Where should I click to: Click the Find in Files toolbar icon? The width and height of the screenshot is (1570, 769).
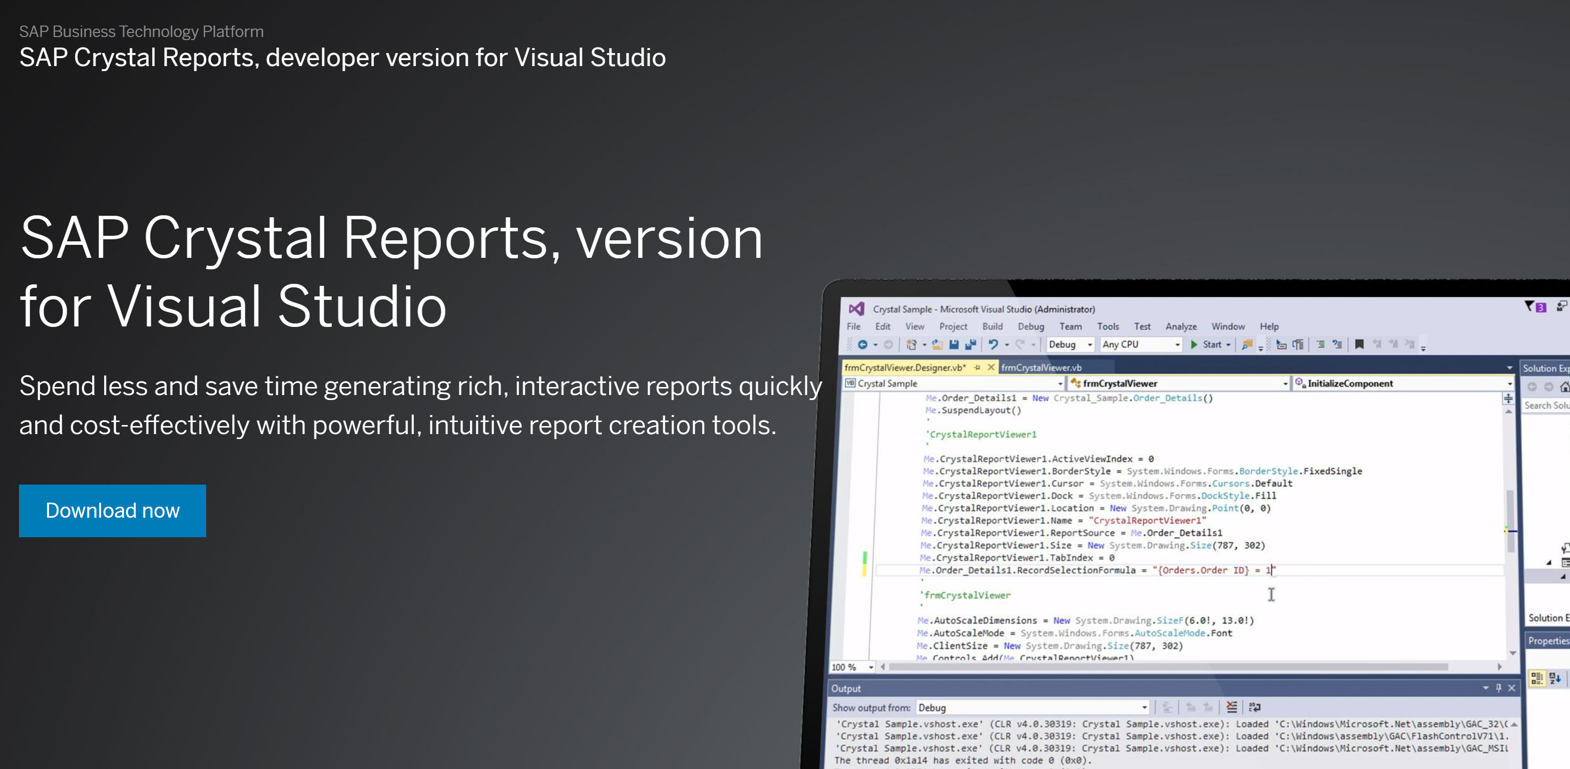(1248, 344)
